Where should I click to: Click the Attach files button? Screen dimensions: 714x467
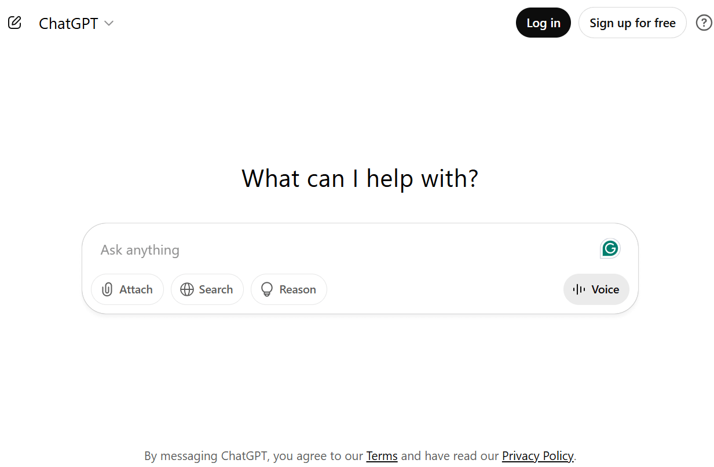tap(127, 289)
